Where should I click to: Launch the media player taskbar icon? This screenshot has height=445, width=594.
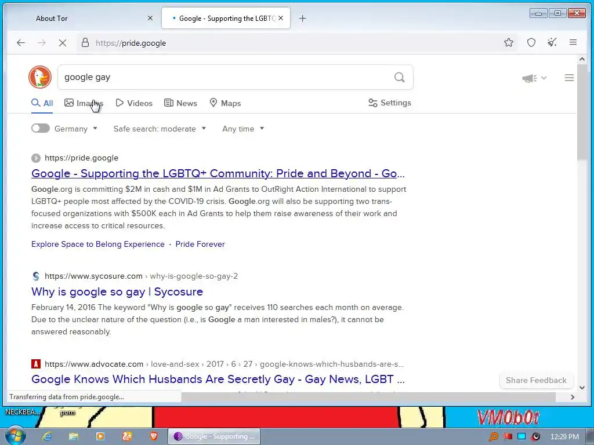tap(100, 436)
